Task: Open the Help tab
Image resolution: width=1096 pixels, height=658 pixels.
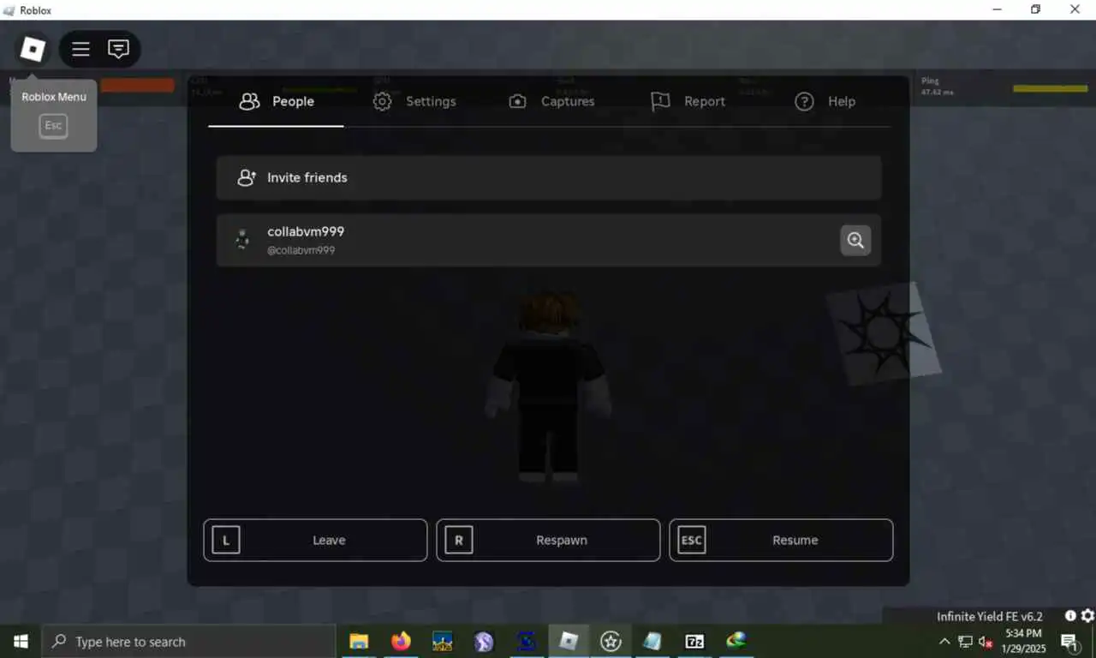Action: coord(825,101)
